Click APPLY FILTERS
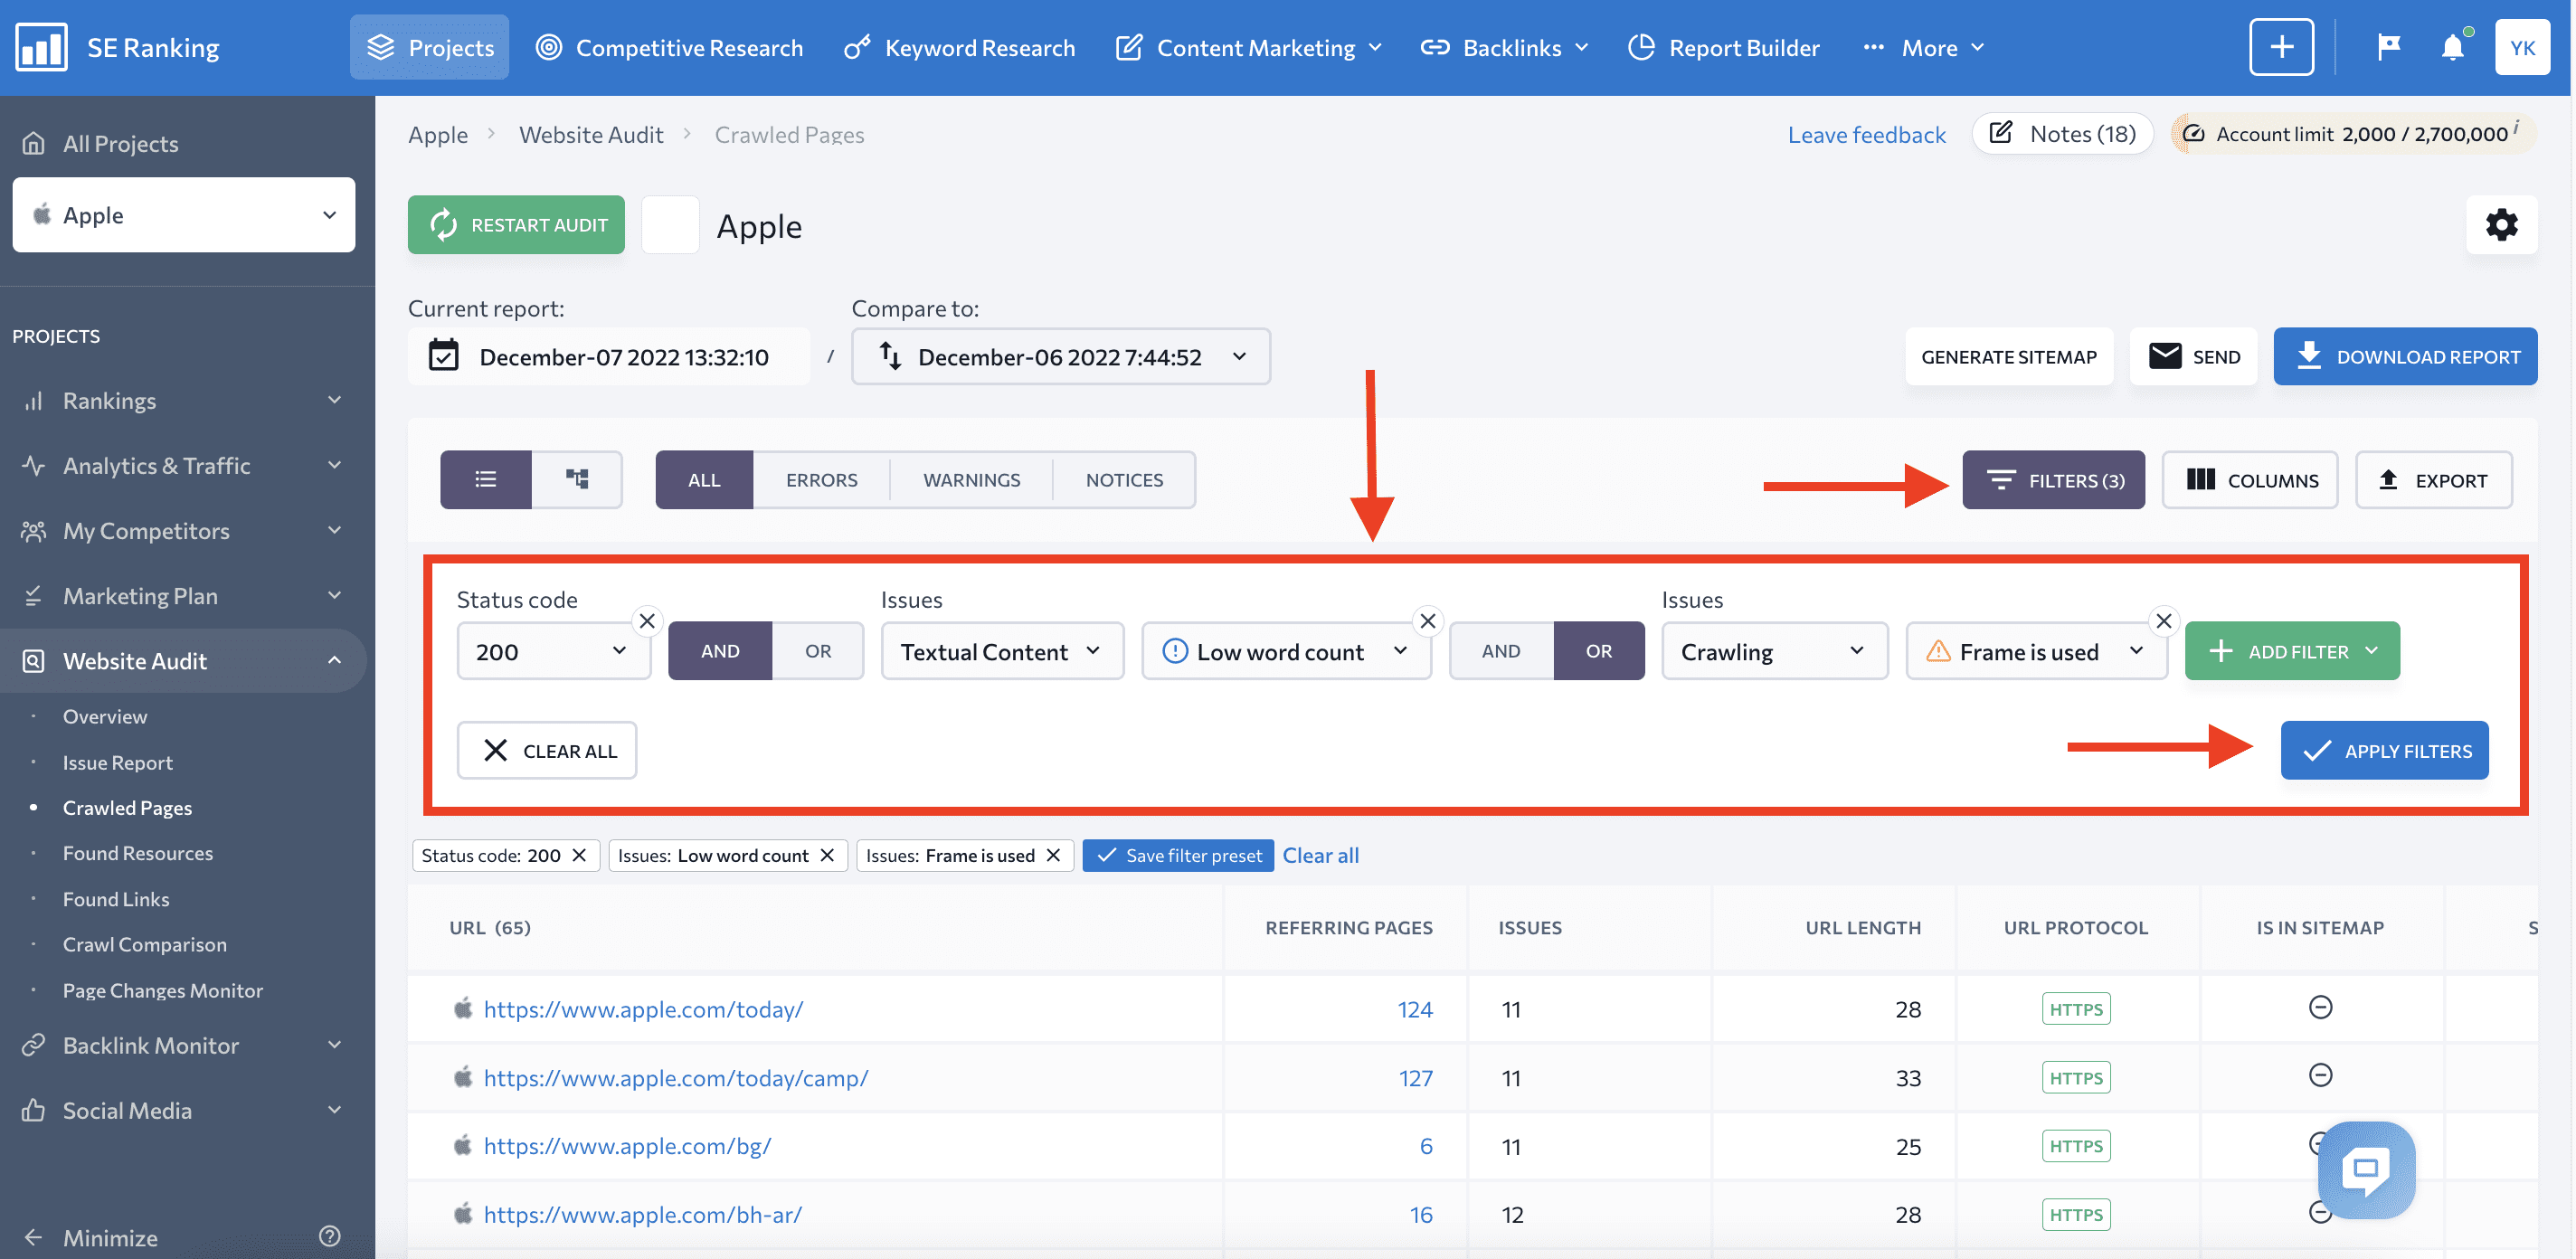Viewport: 2576px width, 1259px height. pos(2384,750)
